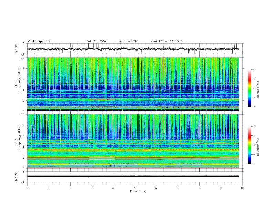Select the station=ATH label

pyautogui.click(x=128, y=41)
